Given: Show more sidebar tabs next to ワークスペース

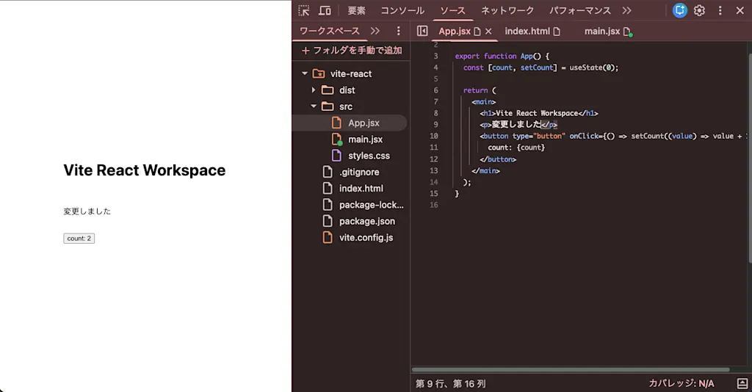Looking at the screenshot, I should click(x=375, y=31).
